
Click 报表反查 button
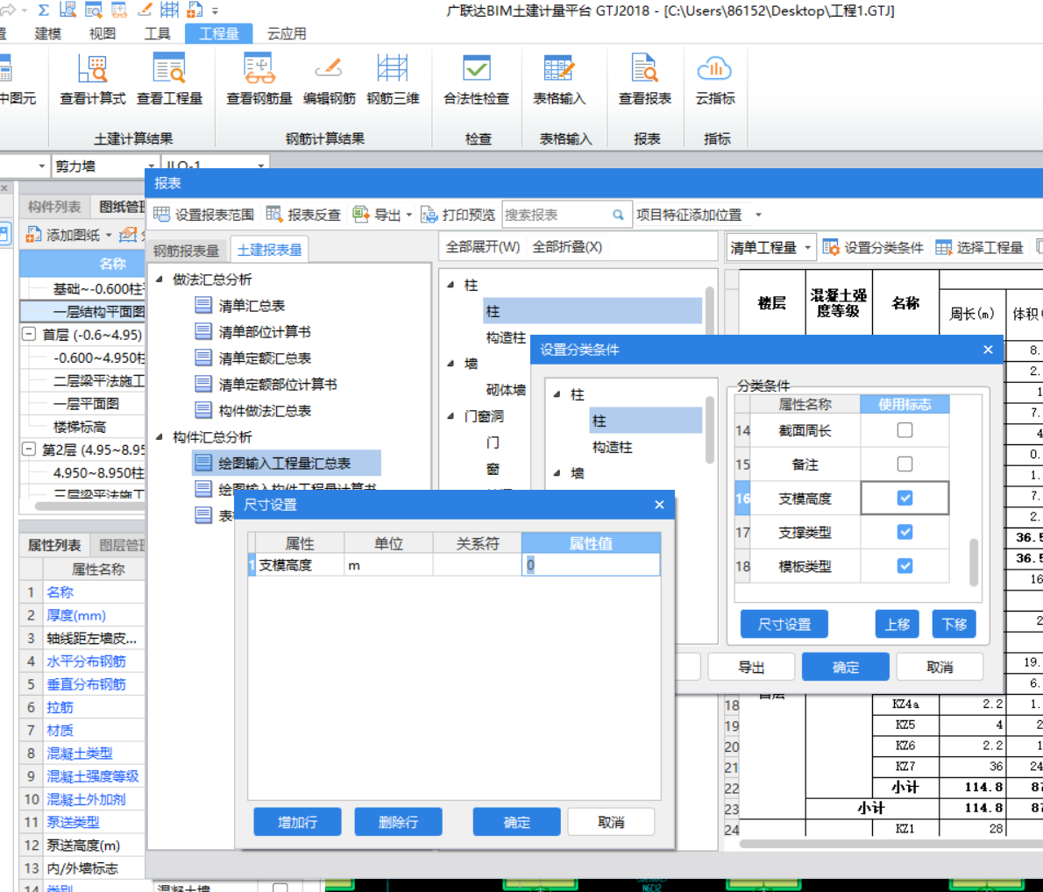(303, 215)
